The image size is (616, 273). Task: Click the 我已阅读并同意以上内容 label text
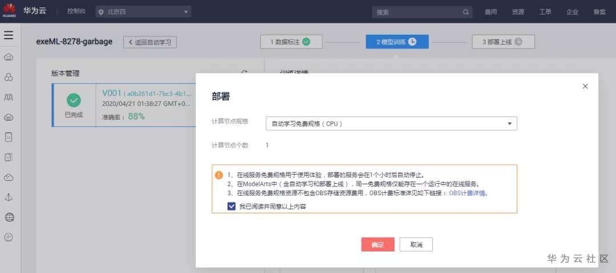273,206
